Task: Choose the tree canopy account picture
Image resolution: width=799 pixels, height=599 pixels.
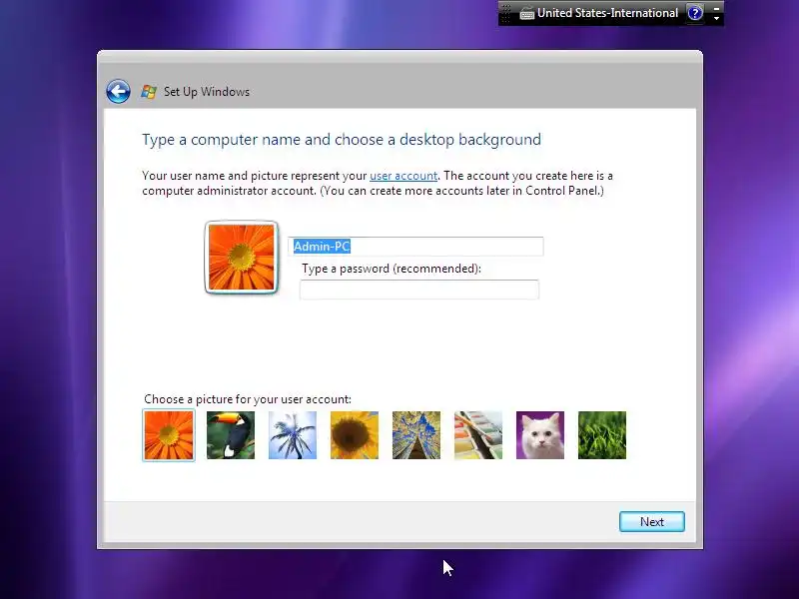Action: [x=416, y=435]
